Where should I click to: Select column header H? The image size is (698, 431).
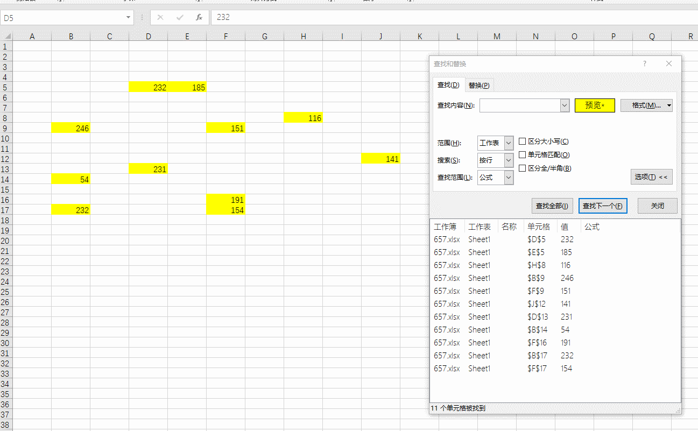(x=304, y=36)
